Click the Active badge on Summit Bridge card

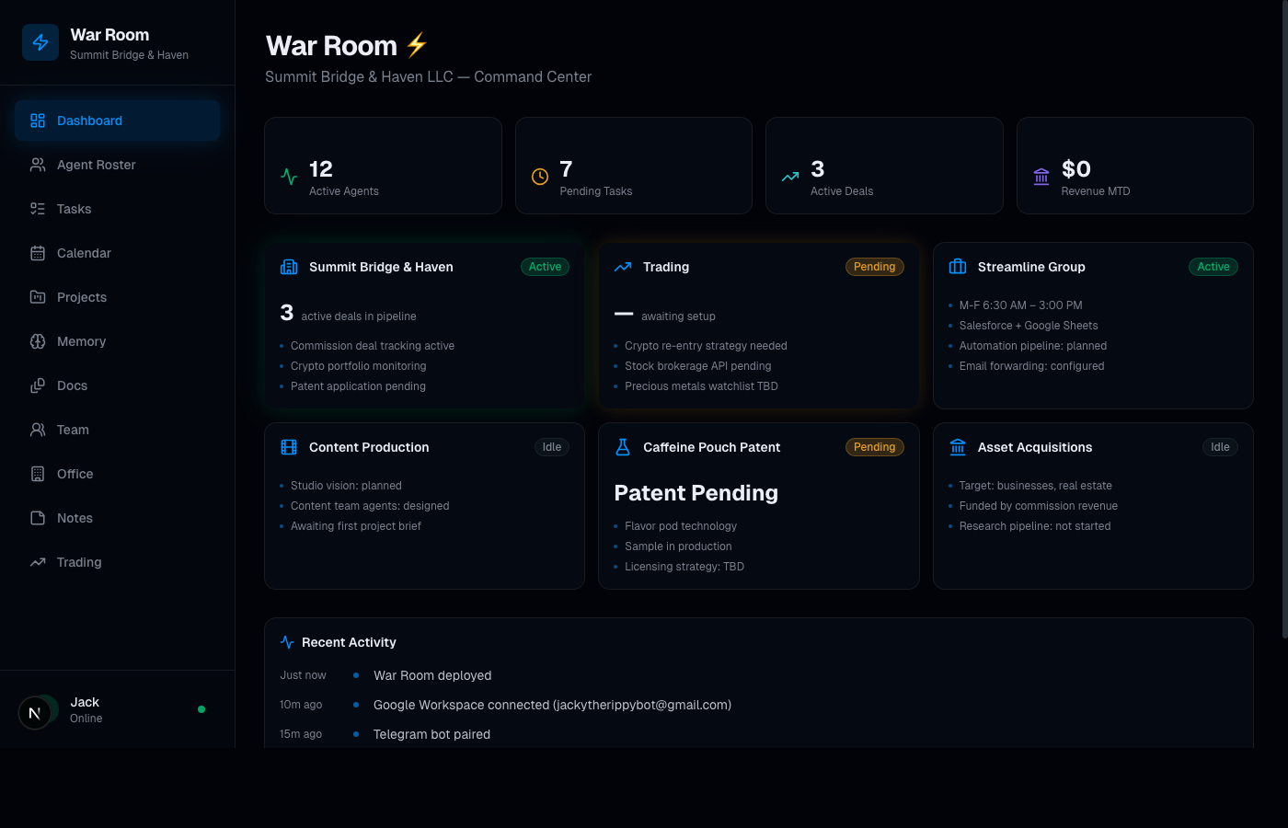pyautogui.click(x=545, y=267)
